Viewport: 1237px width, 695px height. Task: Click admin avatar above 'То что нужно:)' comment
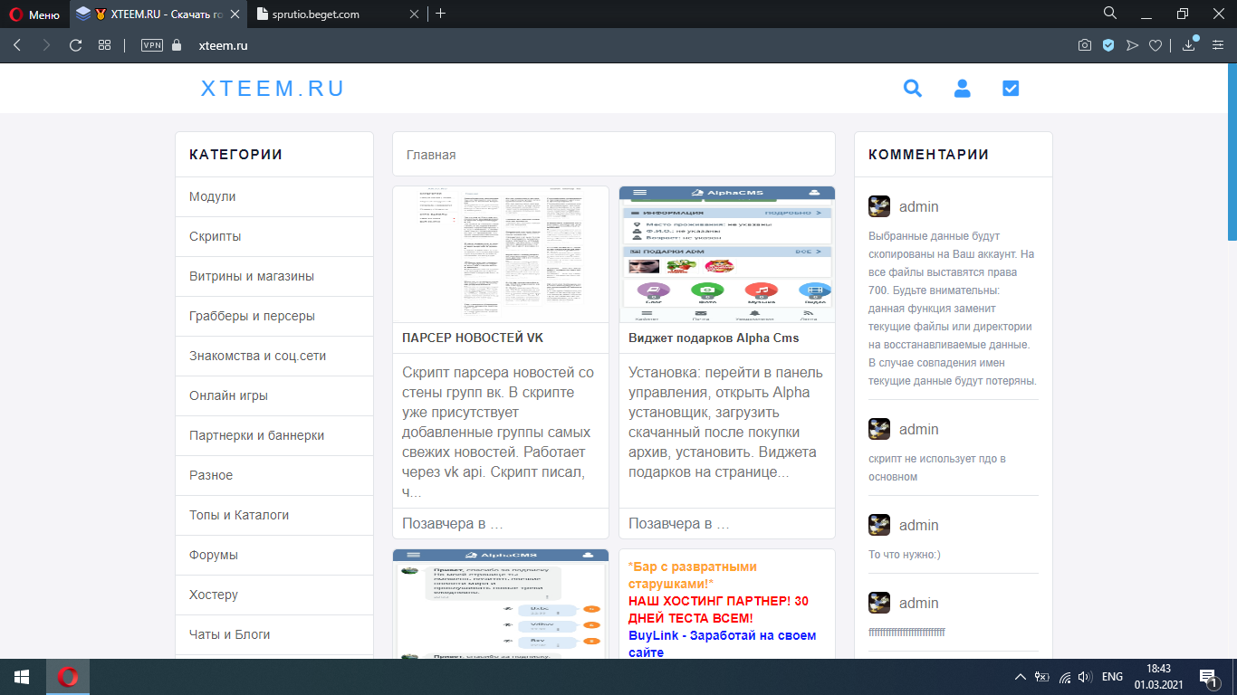[879, 525]
